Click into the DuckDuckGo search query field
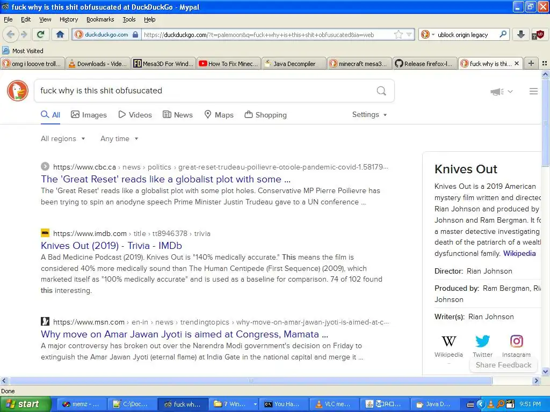550x412 pixels. tap(205, 91)
